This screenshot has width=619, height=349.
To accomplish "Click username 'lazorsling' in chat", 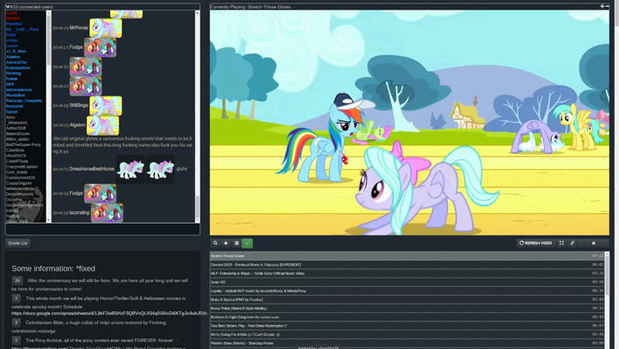I will 80,212.
